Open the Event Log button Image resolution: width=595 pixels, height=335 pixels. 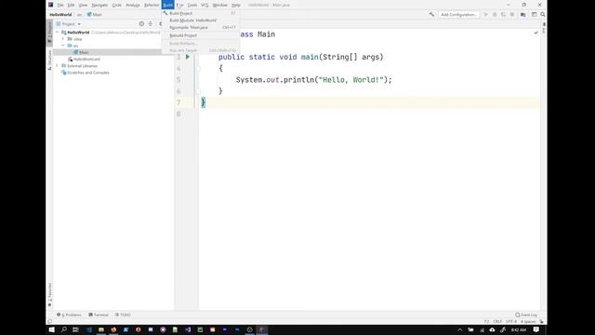[526, 315]
